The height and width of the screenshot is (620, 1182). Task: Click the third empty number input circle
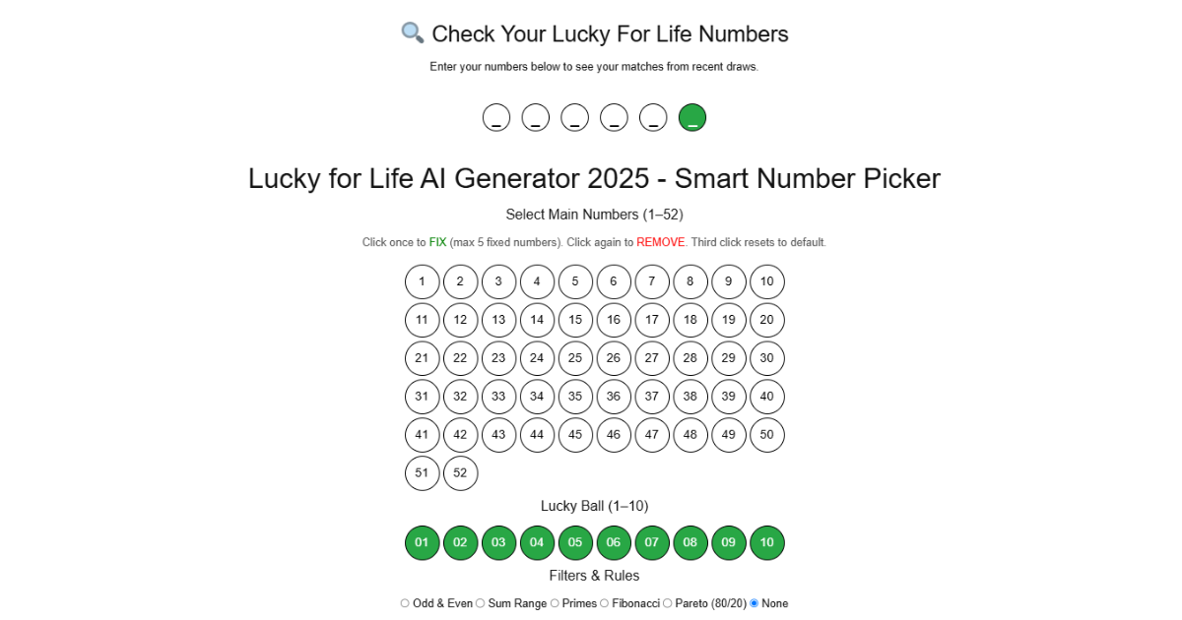(x=575, y=118)
